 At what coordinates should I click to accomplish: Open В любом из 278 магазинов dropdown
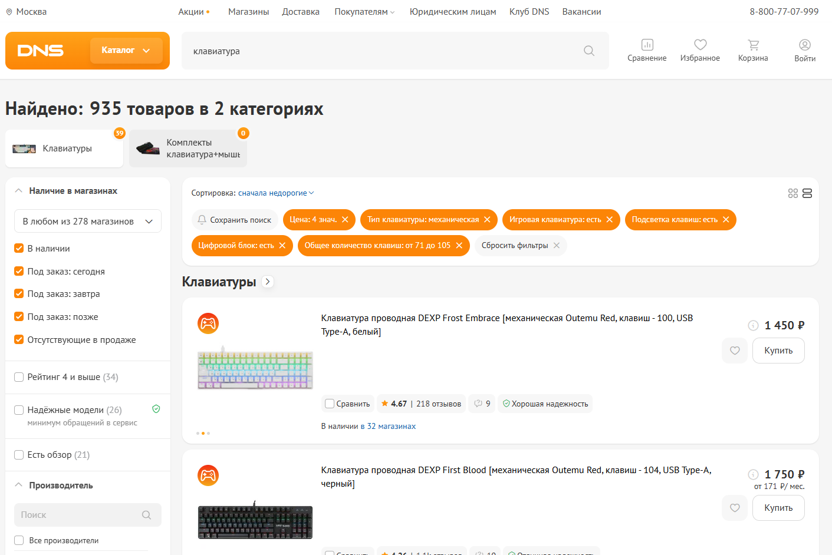(x=88, y=222)
